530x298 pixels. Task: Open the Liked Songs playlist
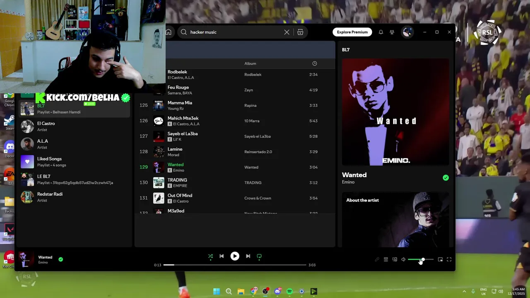(74, 161)
